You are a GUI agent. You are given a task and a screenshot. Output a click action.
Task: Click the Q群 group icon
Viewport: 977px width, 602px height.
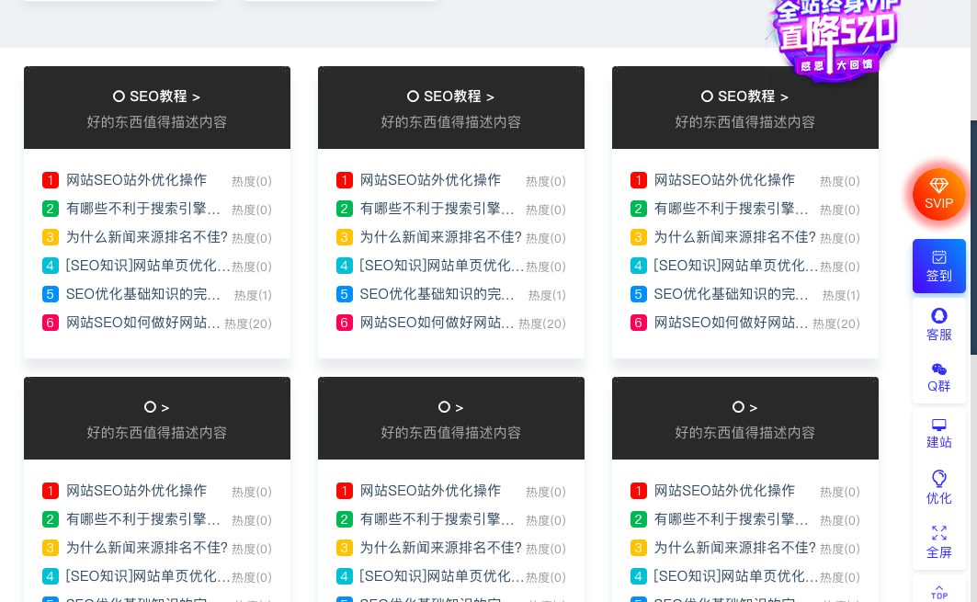[938, 376]
